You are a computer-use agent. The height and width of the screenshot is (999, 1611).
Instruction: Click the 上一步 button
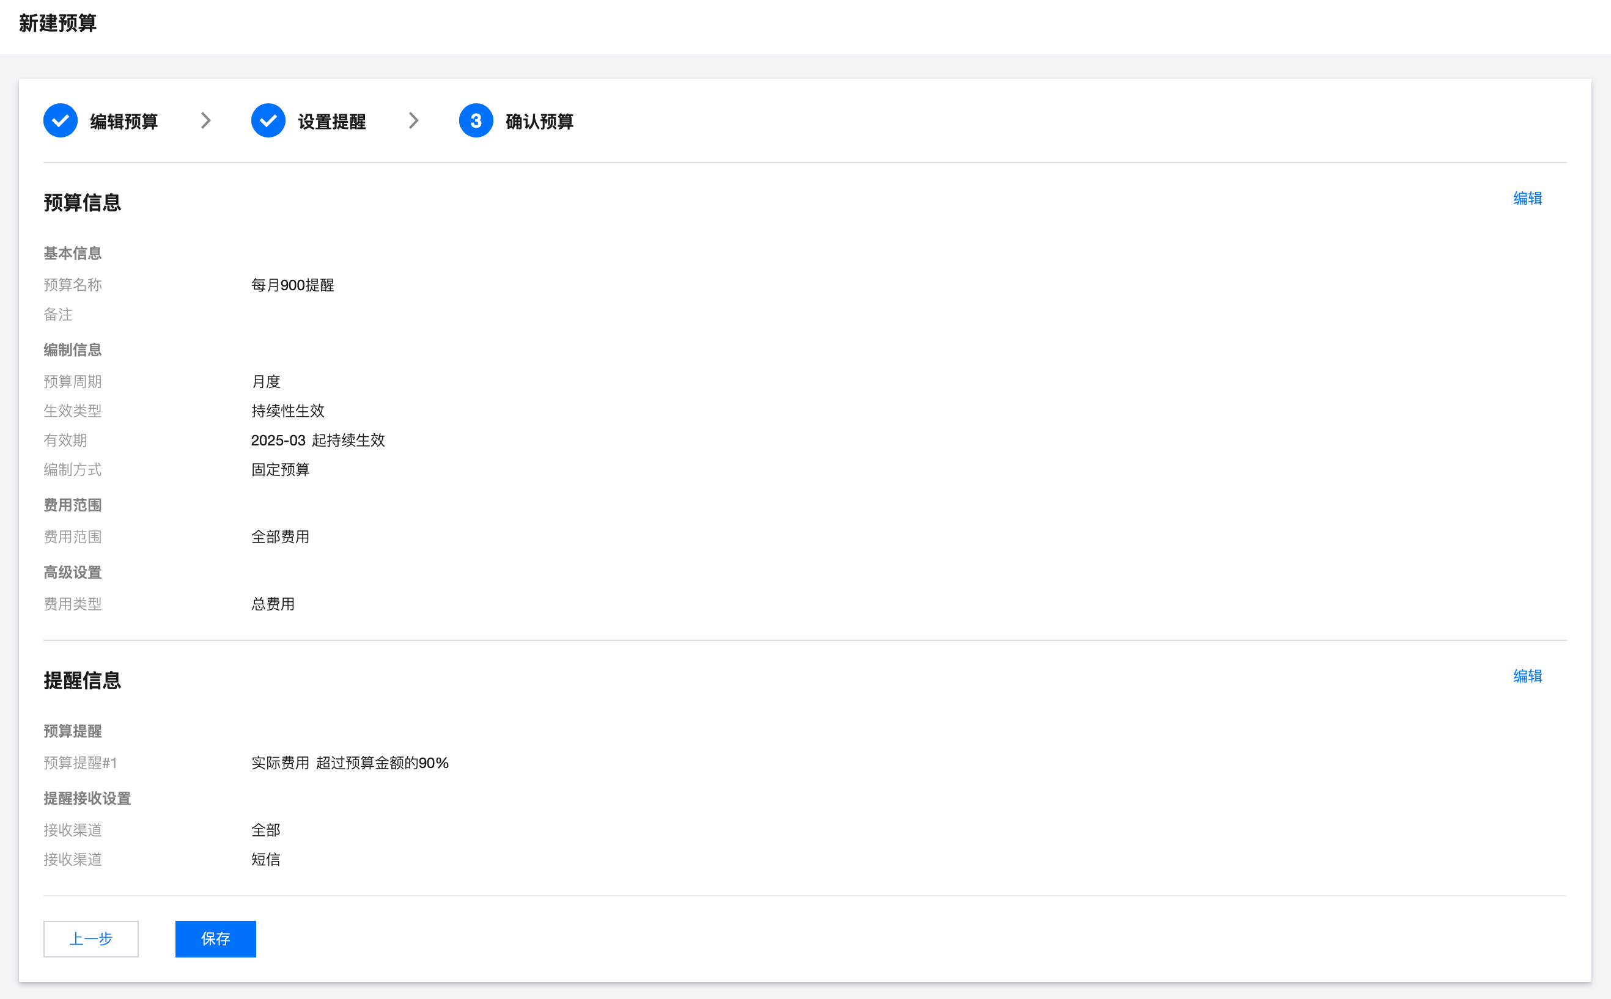tap(91, 939)
